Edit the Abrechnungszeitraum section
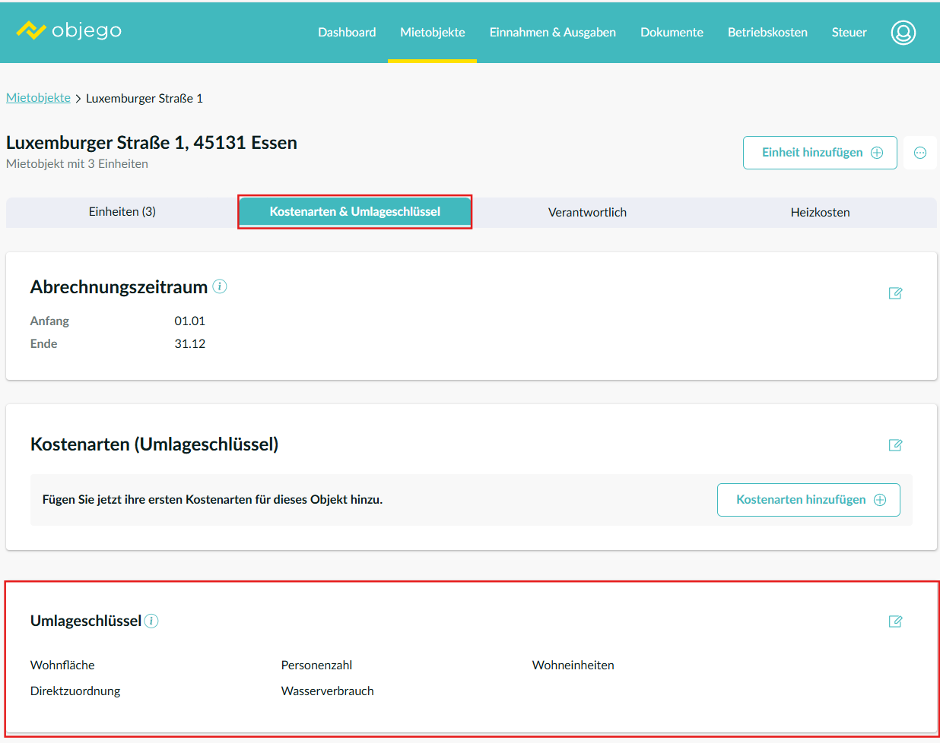This screenshot has height=743, width=940. [895, 293]
